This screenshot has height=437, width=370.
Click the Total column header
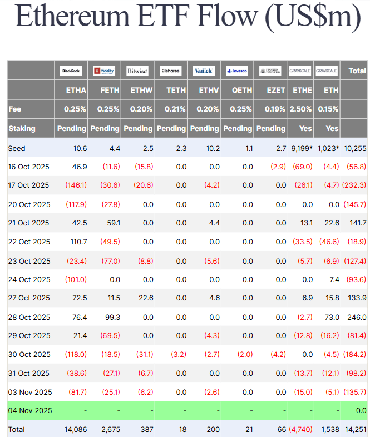[x=357, y=71]
